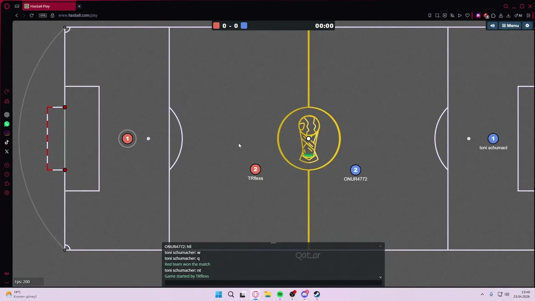
Task: Open the profile account icon
Action: click(x=501, y=15)
